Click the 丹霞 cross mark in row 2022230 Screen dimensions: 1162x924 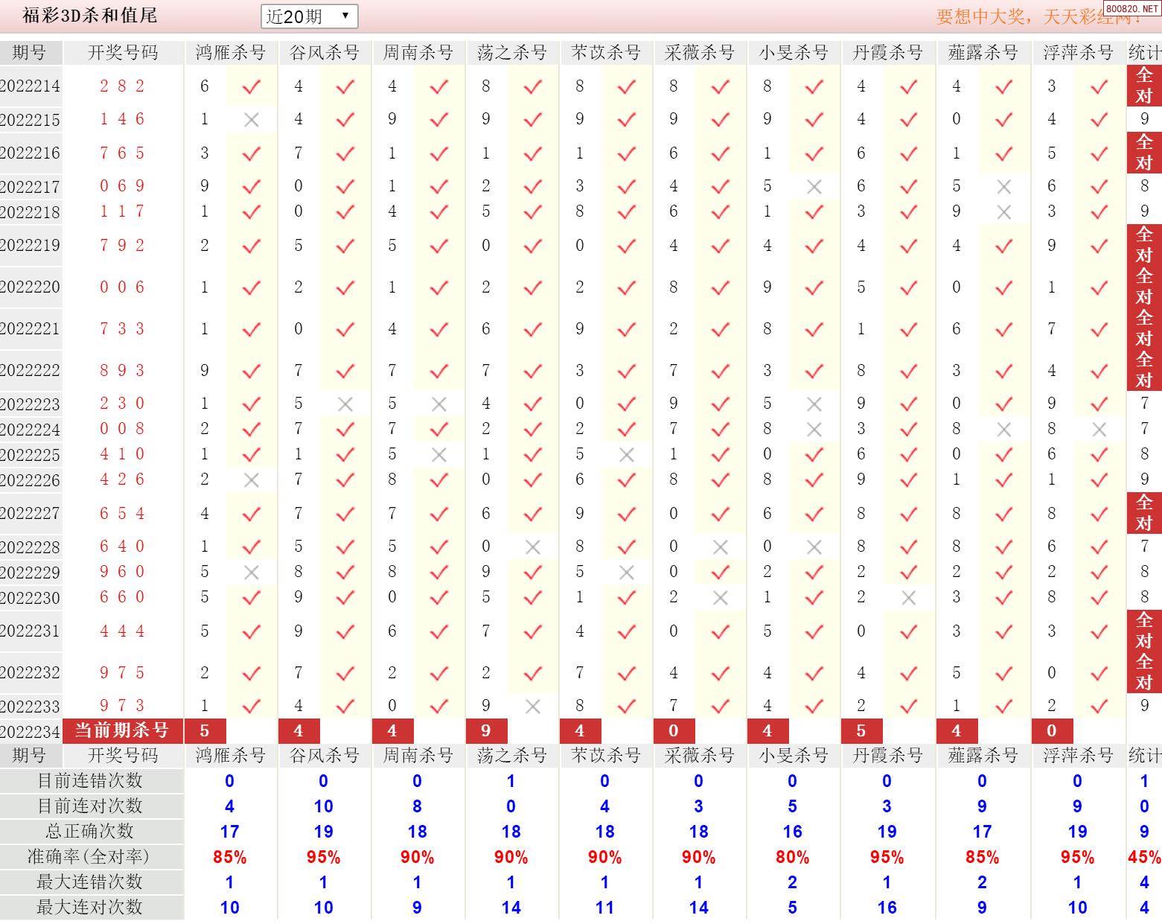908,597
